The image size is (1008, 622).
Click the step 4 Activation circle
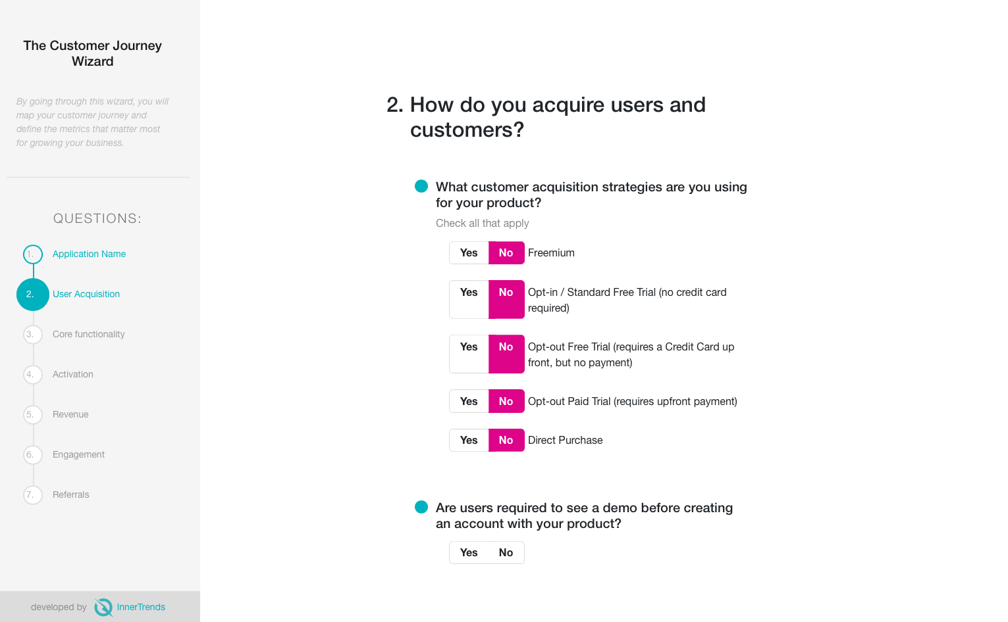(x=32, y=375)
